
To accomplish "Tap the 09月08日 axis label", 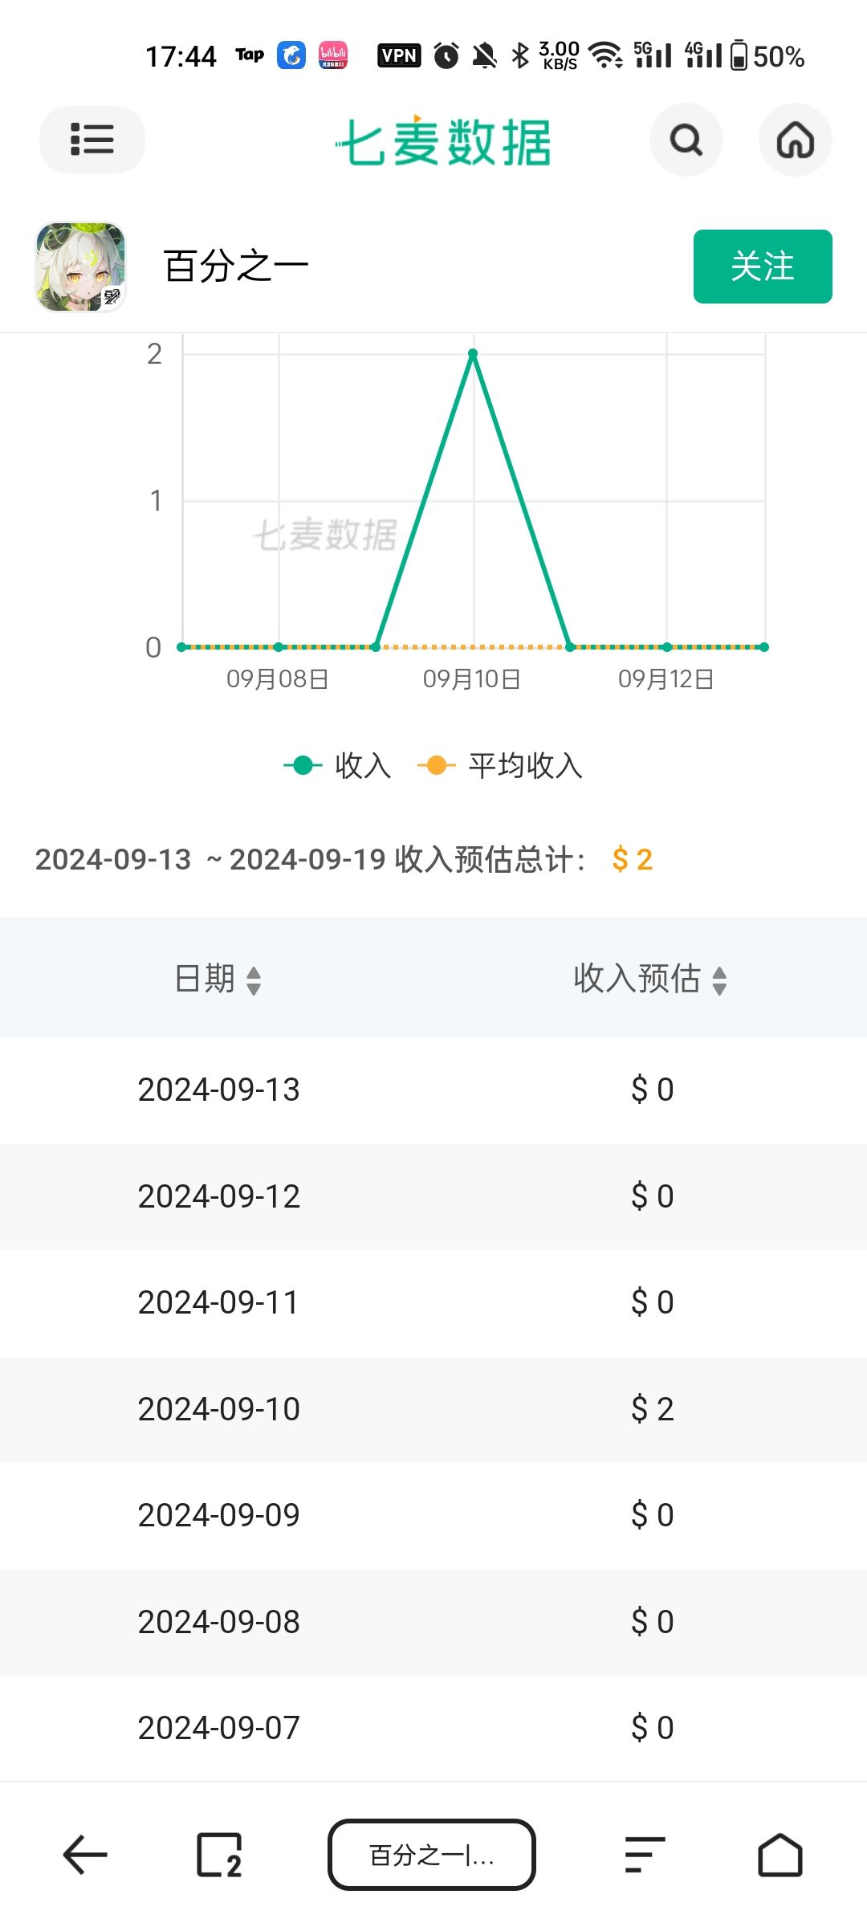I will [x=278, y=679].
